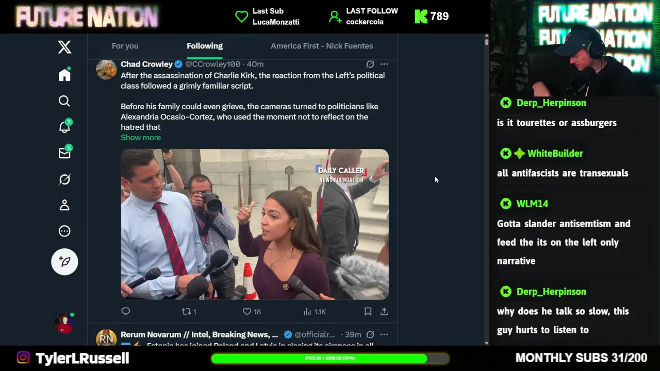Like the Chad Crowley post
This screenshot has width=660, height=371.
click(x=252, y=311)
